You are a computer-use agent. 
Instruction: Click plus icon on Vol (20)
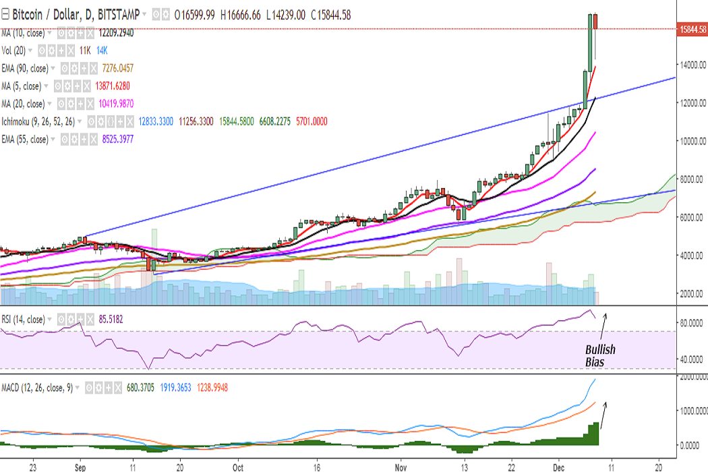[x=61, y=51]
